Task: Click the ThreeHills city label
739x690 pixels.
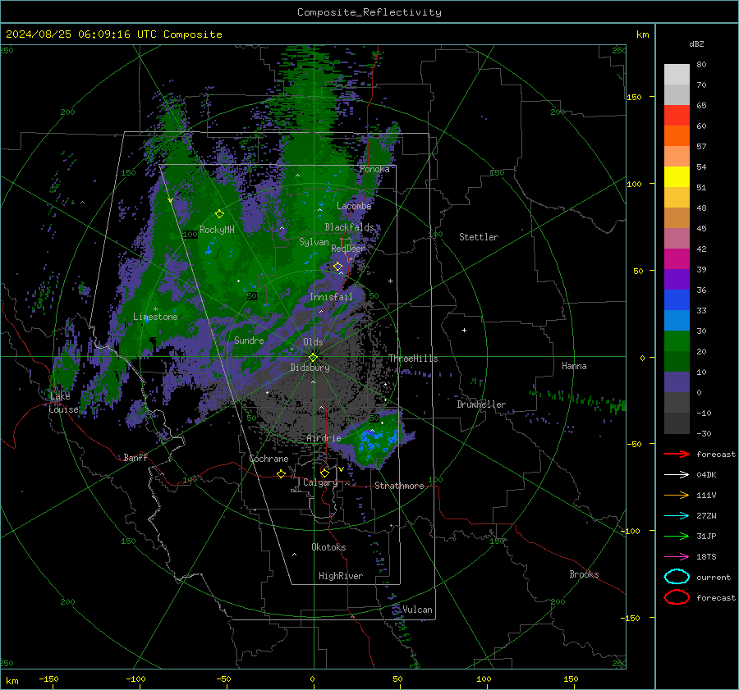Action: click(x=413, y=359)
